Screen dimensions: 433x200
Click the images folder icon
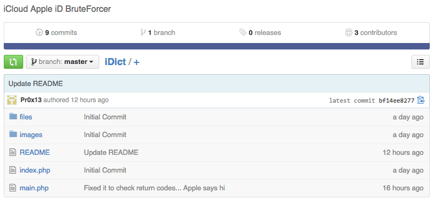click(13, 134)
